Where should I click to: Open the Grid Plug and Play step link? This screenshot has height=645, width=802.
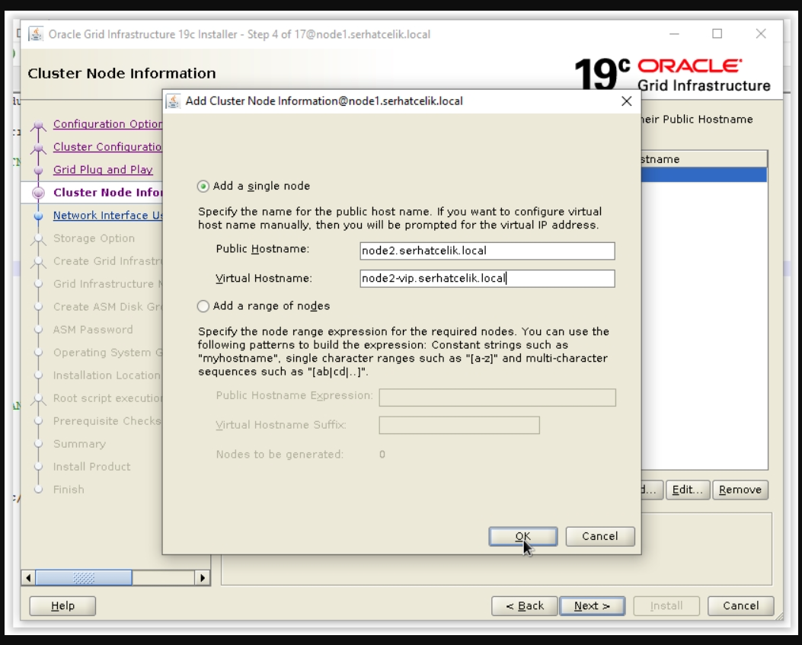pos(103,169)
